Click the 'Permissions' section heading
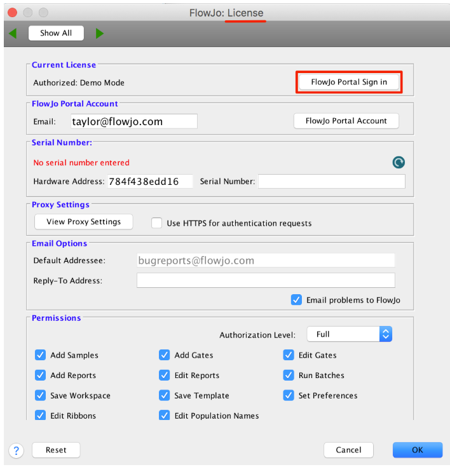Screen dimensions: 450x467 [x=57, y=318]
